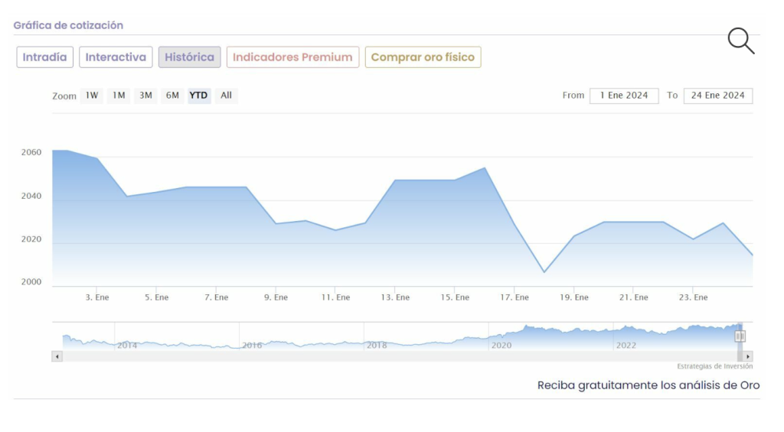This screenshot has width=784, height=432.
Task: Show All historical data range
Action: [x=226, y=96]
